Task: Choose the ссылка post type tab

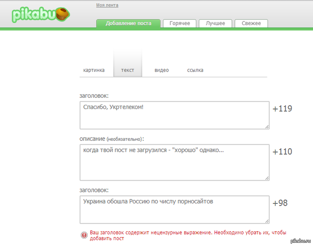Action: 195,70
